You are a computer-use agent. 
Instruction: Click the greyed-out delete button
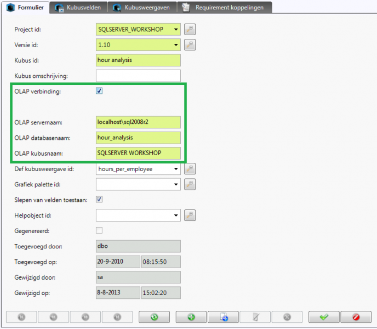[x=287, y=317]
